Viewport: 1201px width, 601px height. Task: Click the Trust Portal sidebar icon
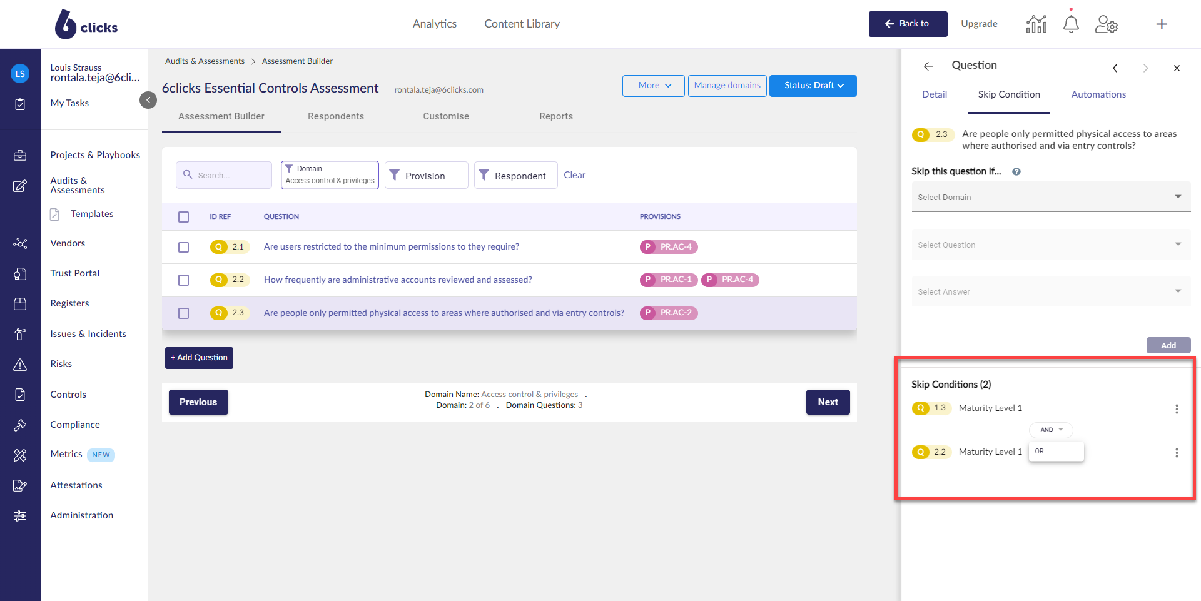(20, 273)
